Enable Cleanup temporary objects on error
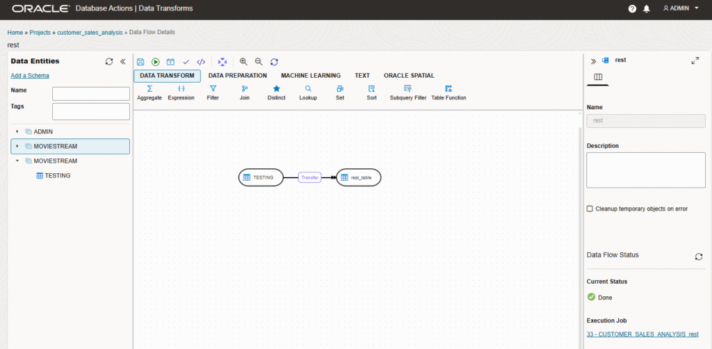This screenshot has width=712, height=349. click(x=590, y=209)
